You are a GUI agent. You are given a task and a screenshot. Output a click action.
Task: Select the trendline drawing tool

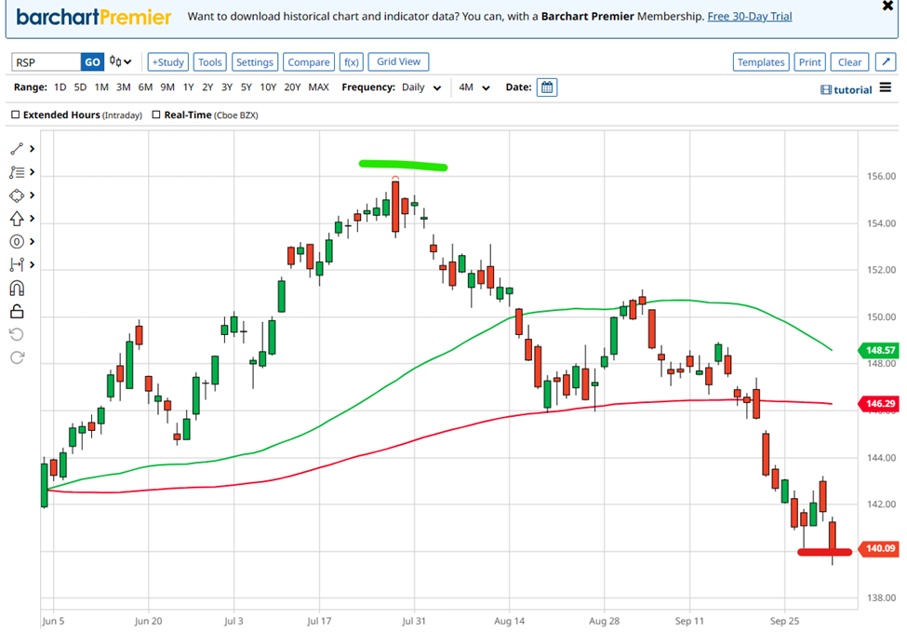coord(17,148)
